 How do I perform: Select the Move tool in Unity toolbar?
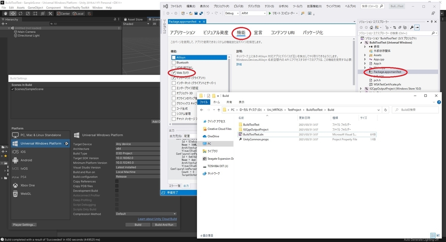click(x=13, y=13)
